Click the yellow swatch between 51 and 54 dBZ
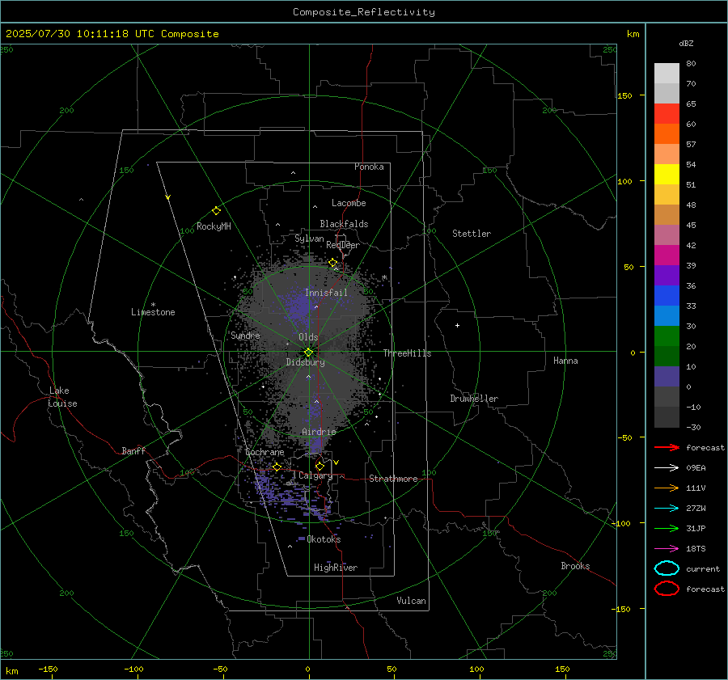 667,175
